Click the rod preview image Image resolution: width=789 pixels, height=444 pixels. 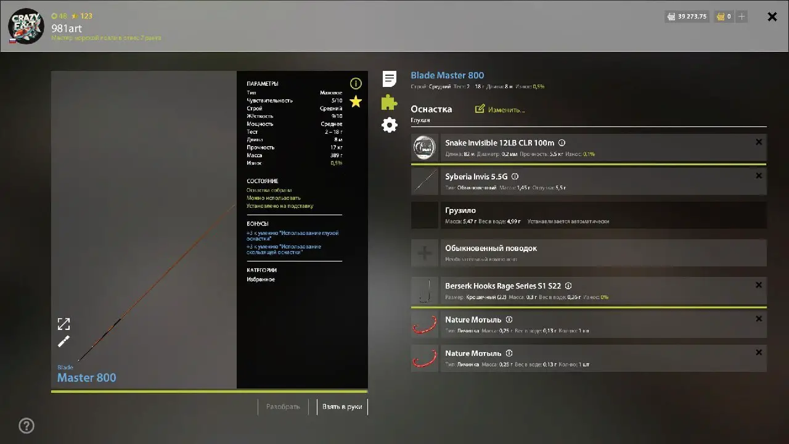(x=144, y=230)
